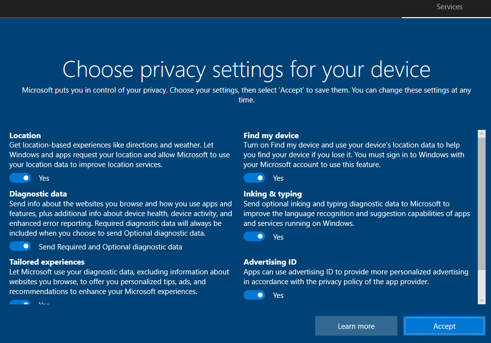Open the Services tab
The image size is (491, 343).
click(449, 7)
